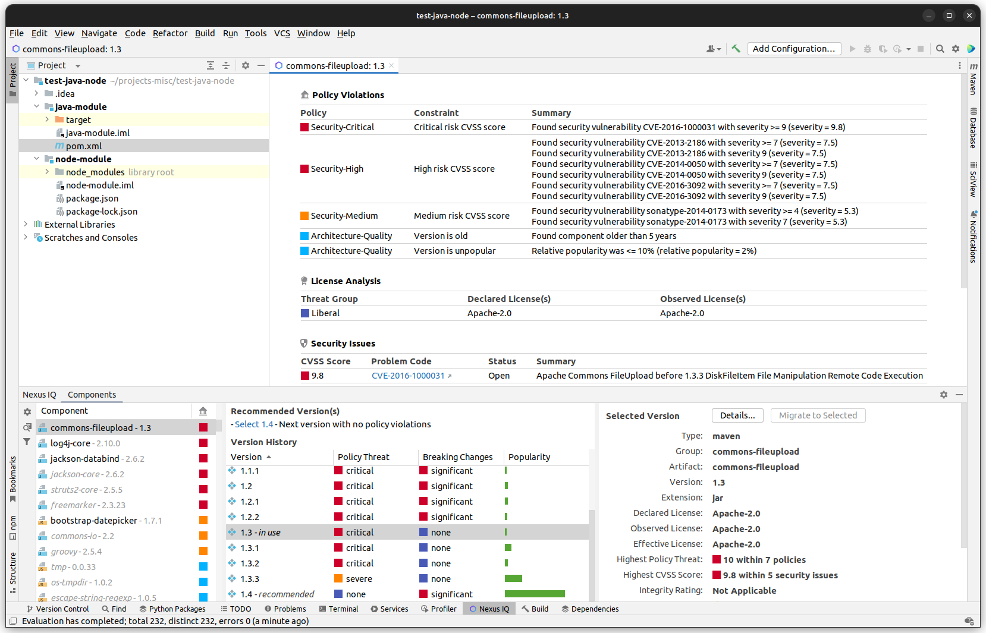
Task: Expand Scratches and Consoles node
Action: 26,237
